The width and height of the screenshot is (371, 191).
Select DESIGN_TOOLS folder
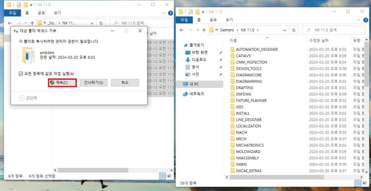[x=249, y=69]
